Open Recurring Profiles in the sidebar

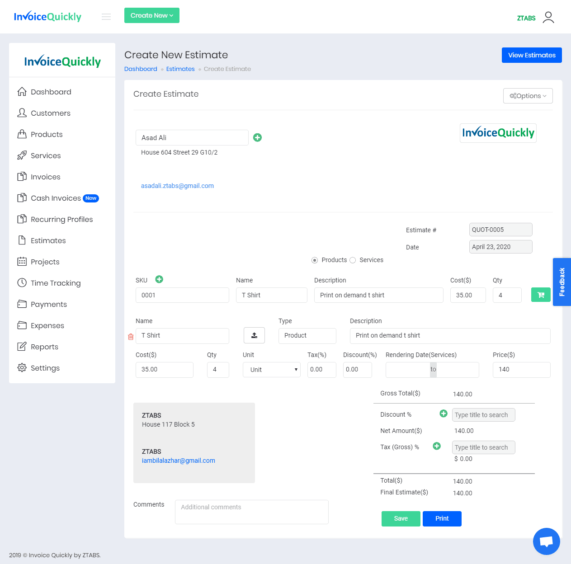point(61,219)
